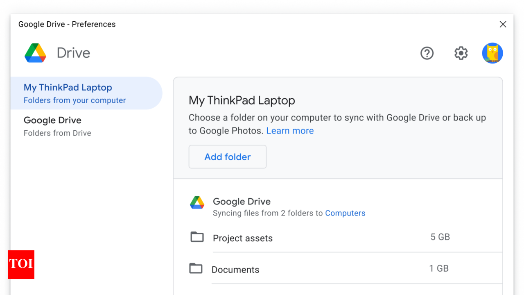Open the Learn more link
Viewport: 524px width, 295px height.
point(290,131)
